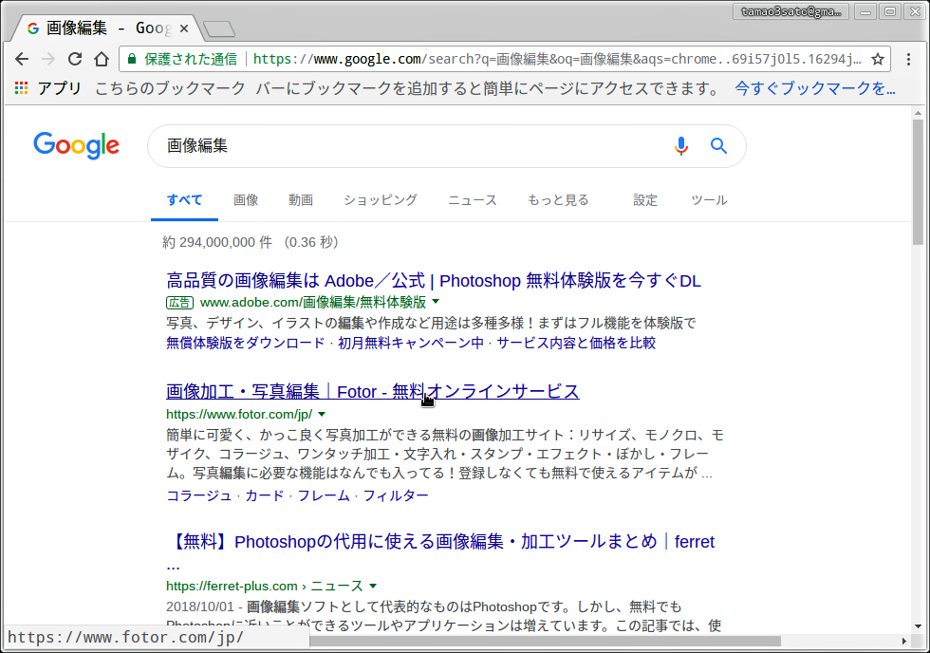Go back to the previous page
Viewport: 930px width, 653px height.
[22, 59]
